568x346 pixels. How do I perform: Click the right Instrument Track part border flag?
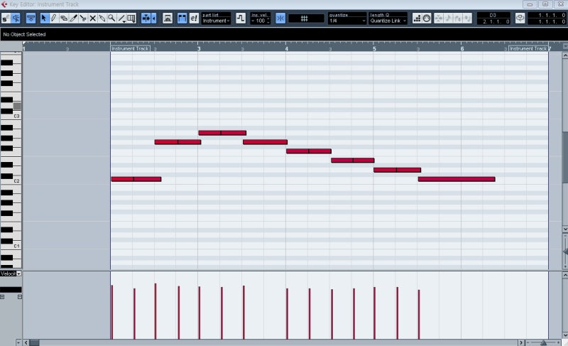tap(528, 48)
